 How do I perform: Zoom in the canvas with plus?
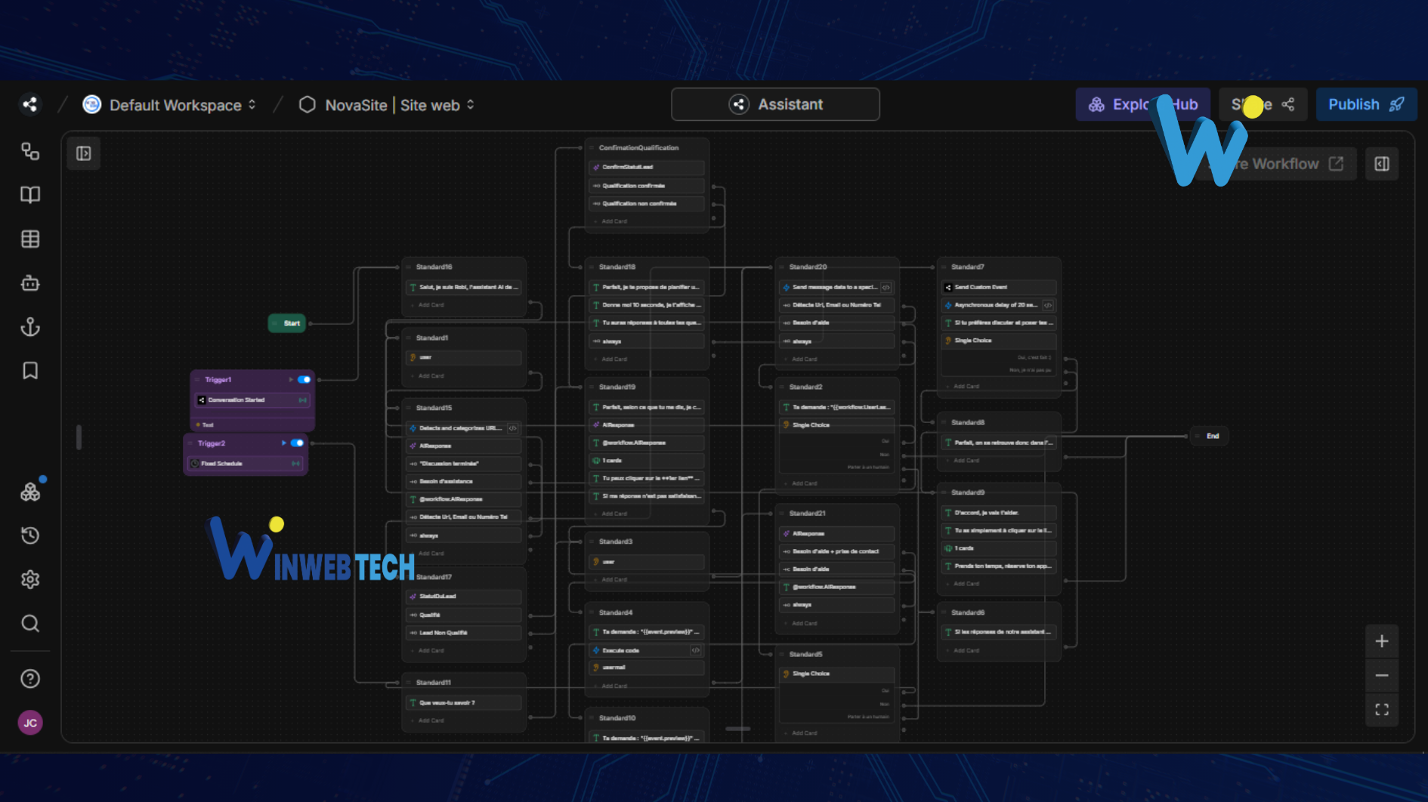click(x=1382, y=641)
